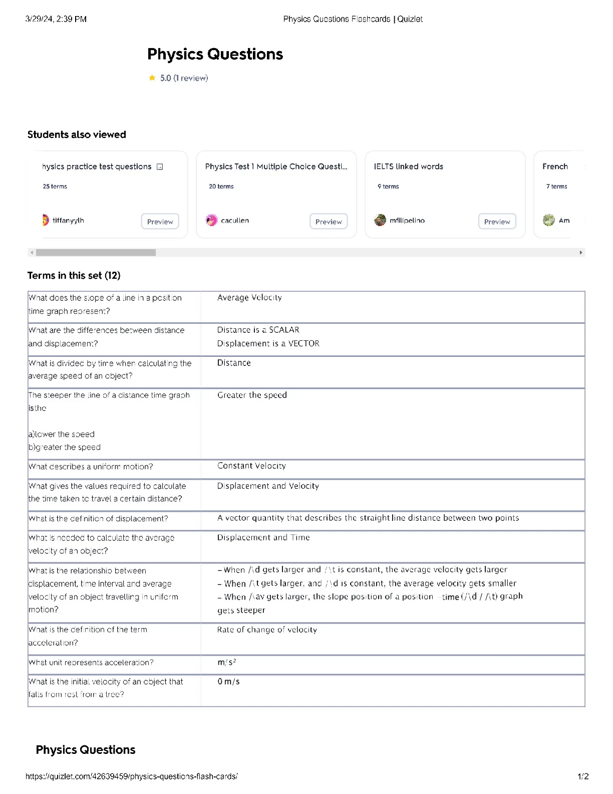Click the small icon beside physics practice test questions

pos(160,167)
